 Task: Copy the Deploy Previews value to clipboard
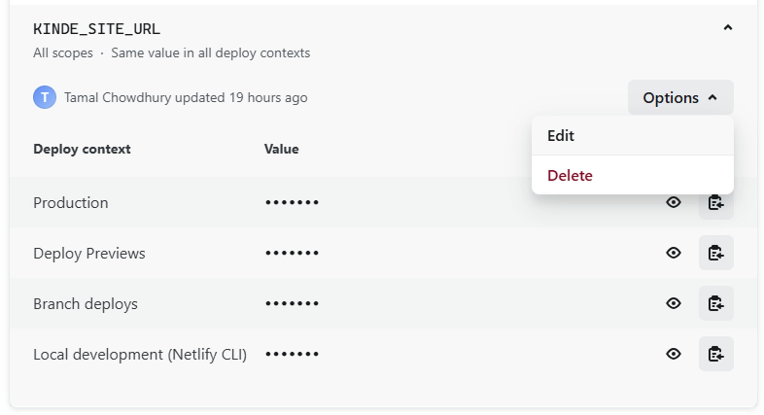[x=716, y=253]
